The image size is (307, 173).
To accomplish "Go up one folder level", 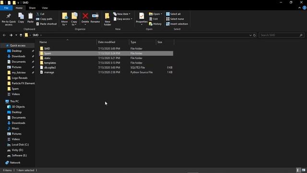I will coord(21,35).
